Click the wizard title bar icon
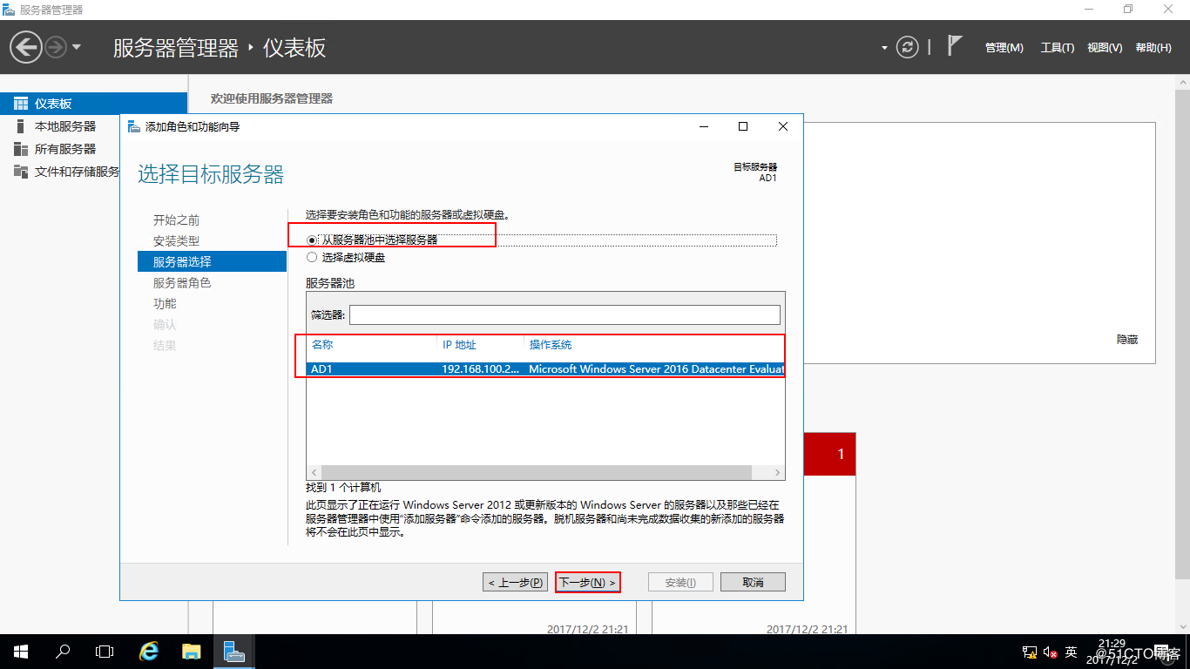This screenshot has width=1190, height=669. (x=133, y=126)
